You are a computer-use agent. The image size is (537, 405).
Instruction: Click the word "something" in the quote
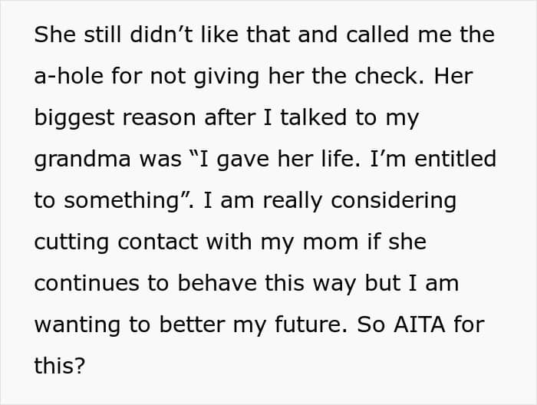coord(121,201)
